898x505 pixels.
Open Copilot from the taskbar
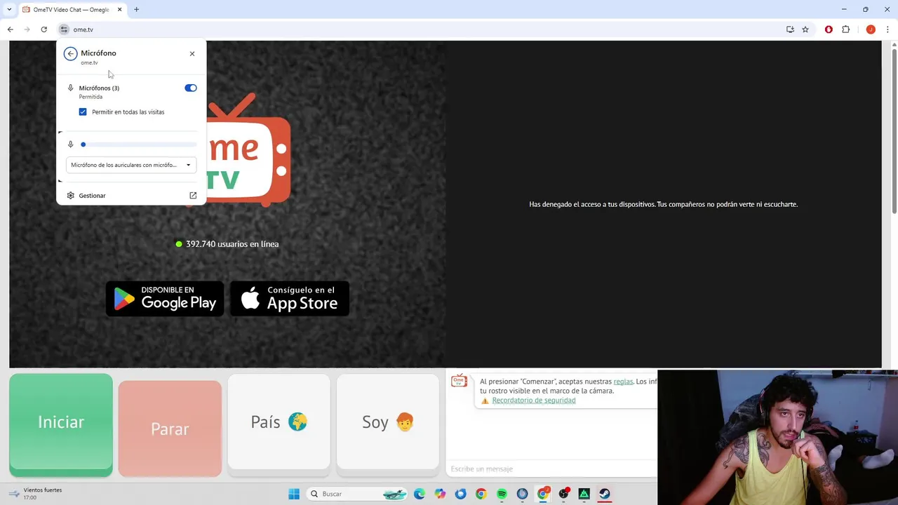click(440, 494)
